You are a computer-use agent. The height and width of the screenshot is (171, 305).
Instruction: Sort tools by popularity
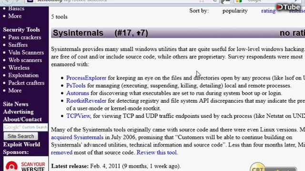(235, 11)
